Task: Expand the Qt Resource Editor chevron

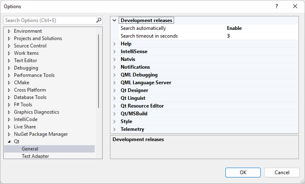Action: (x=115, y=106)
